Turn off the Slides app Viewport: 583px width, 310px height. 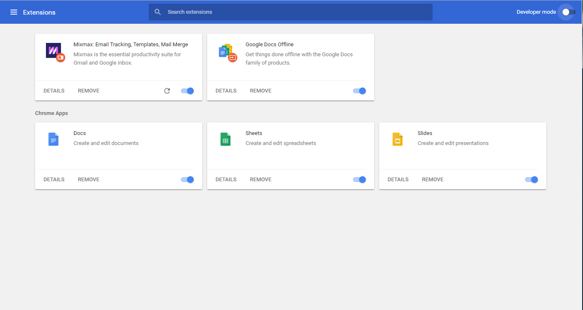tap(531, 180)
